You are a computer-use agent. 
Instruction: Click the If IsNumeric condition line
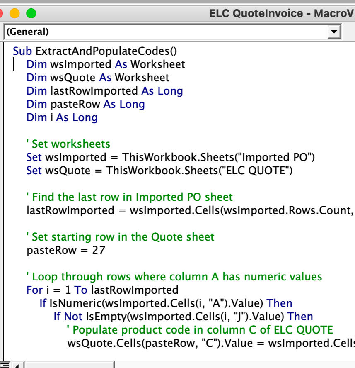coord(166,303)
